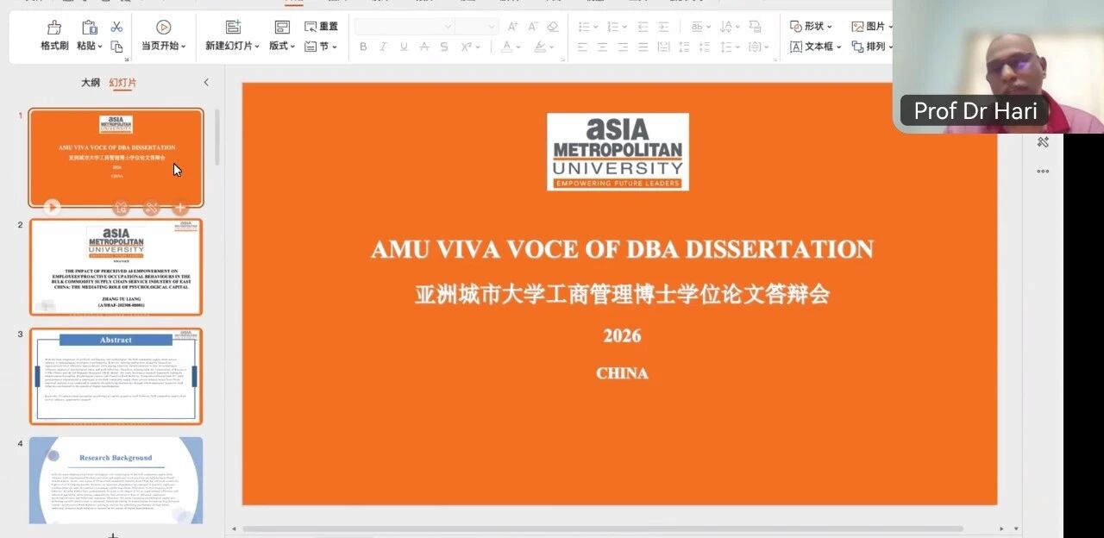Increase paragraph indent
This screenshot has height=538, width=1104.
[663, 27]
